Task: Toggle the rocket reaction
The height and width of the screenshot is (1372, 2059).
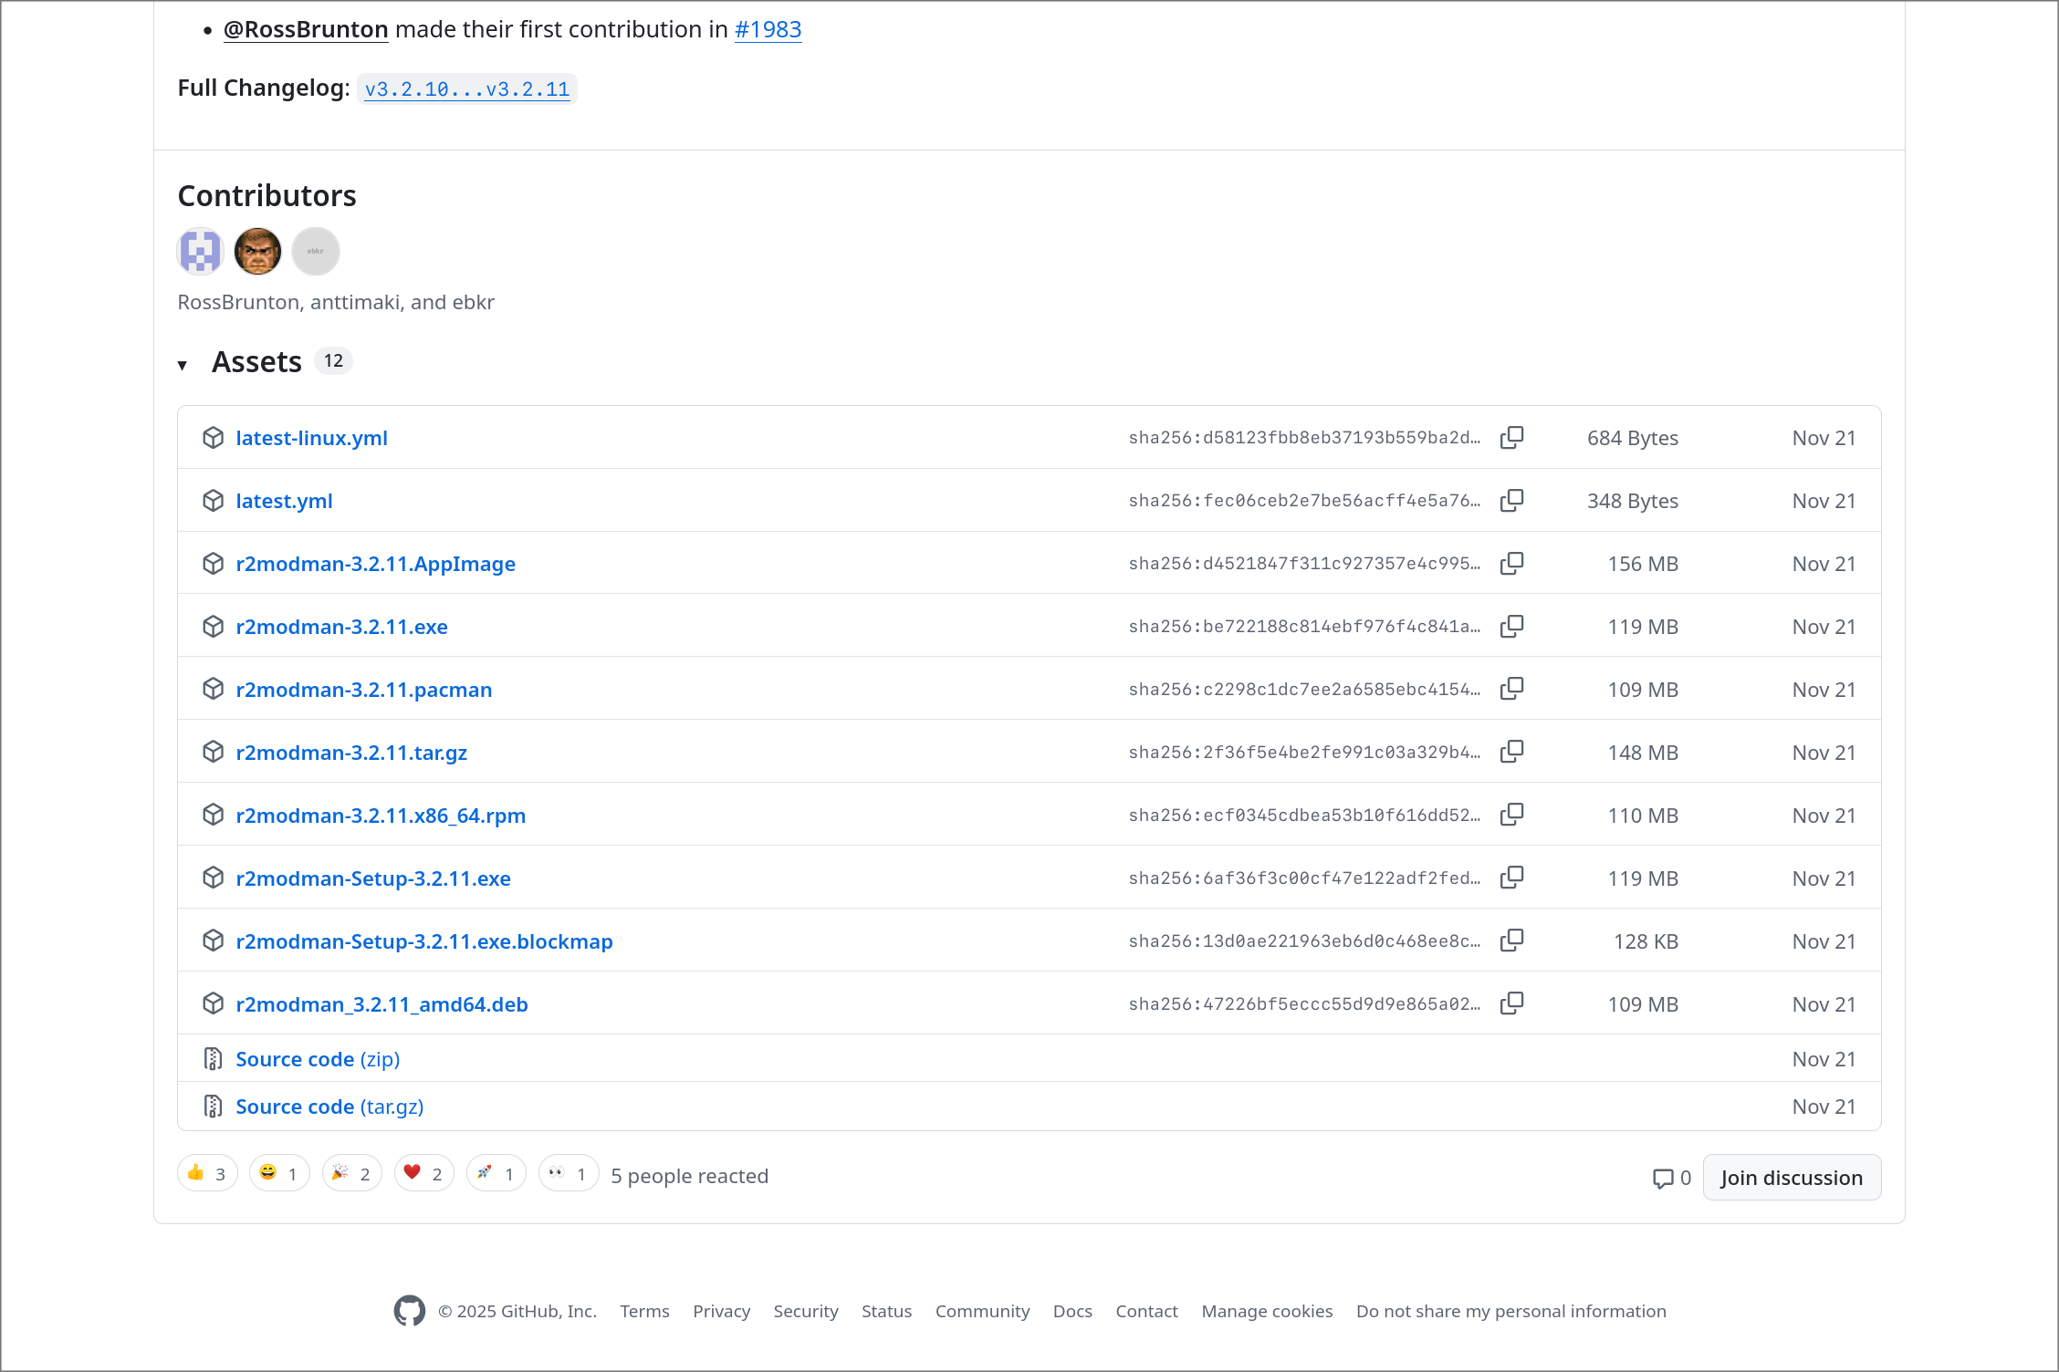Action: (x=496, y=1174)
